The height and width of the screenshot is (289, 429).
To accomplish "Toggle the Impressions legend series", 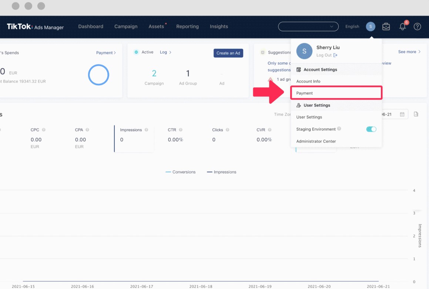I will click(x=221, y=172).
